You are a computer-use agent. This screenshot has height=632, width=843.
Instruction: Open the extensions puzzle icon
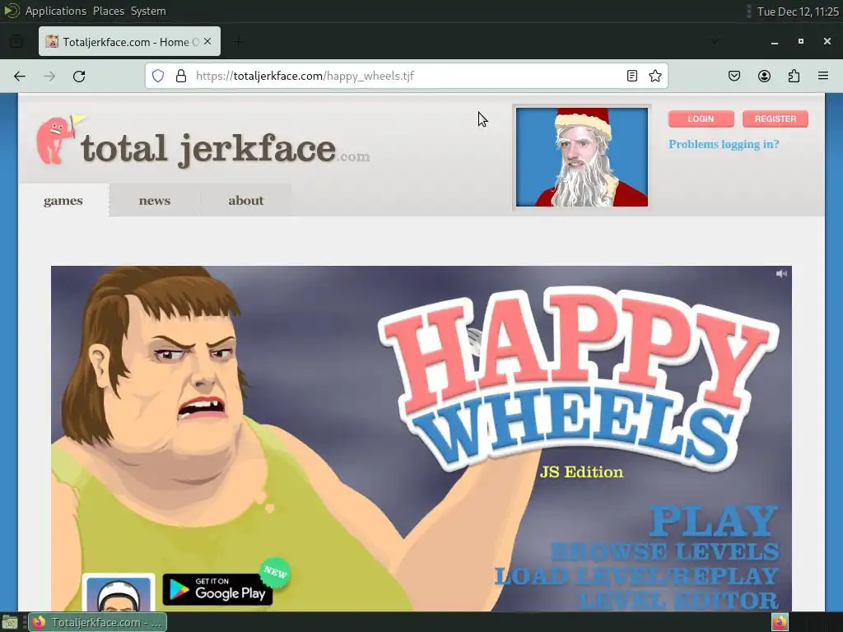[x=794, y=76]
